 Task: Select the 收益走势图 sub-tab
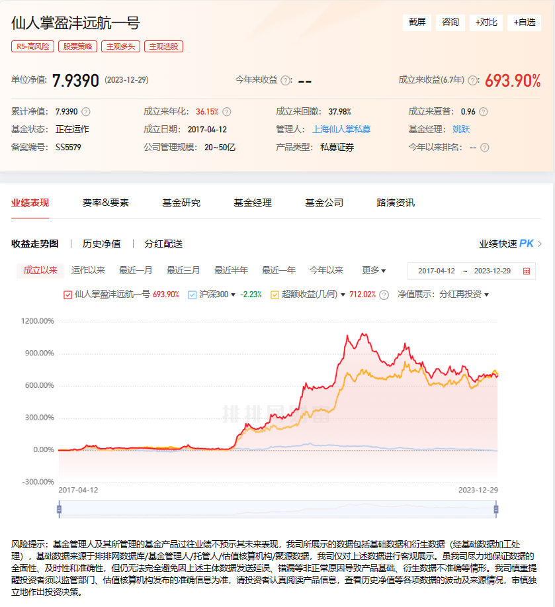coord(35,244)
